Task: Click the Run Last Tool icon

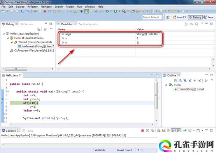Action: coord(124,11)
